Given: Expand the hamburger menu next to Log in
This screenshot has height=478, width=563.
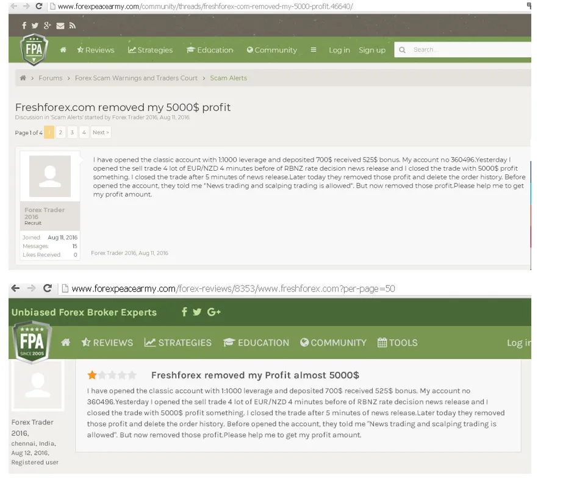Looking at the screenshot, I should (x=314, y=50).
